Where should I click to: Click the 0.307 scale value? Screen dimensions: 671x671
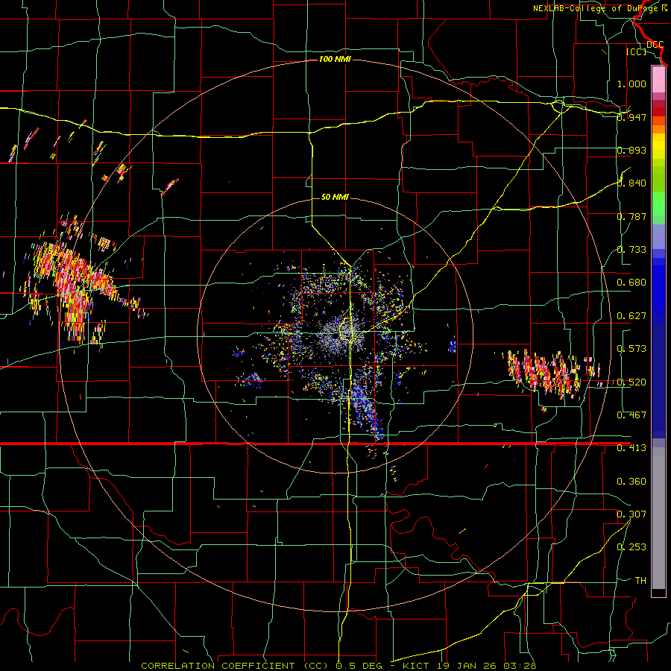point(631,514)
